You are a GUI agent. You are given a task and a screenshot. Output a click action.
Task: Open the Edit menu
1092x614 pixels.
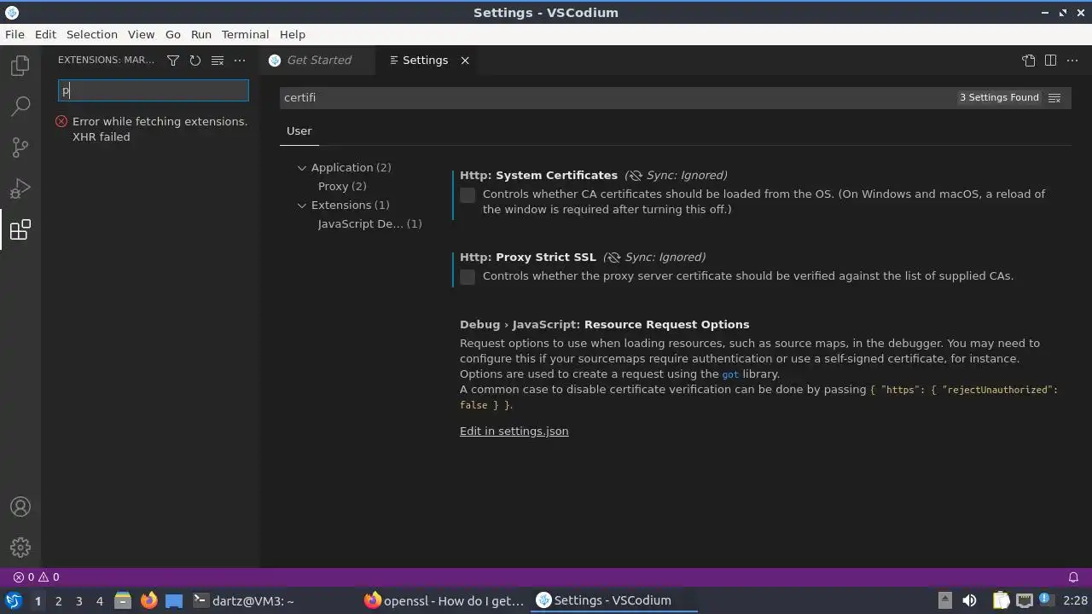pyautogui.click(x=45, y=35)
